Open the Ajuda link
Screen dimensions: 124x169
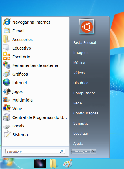click(78, 143)
